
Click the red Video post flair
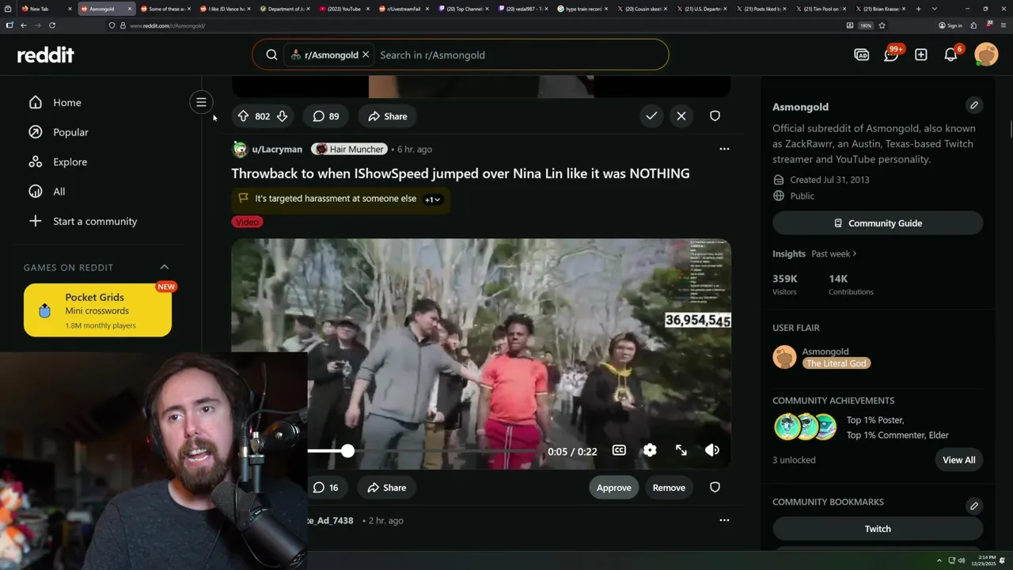pos(247,222)
